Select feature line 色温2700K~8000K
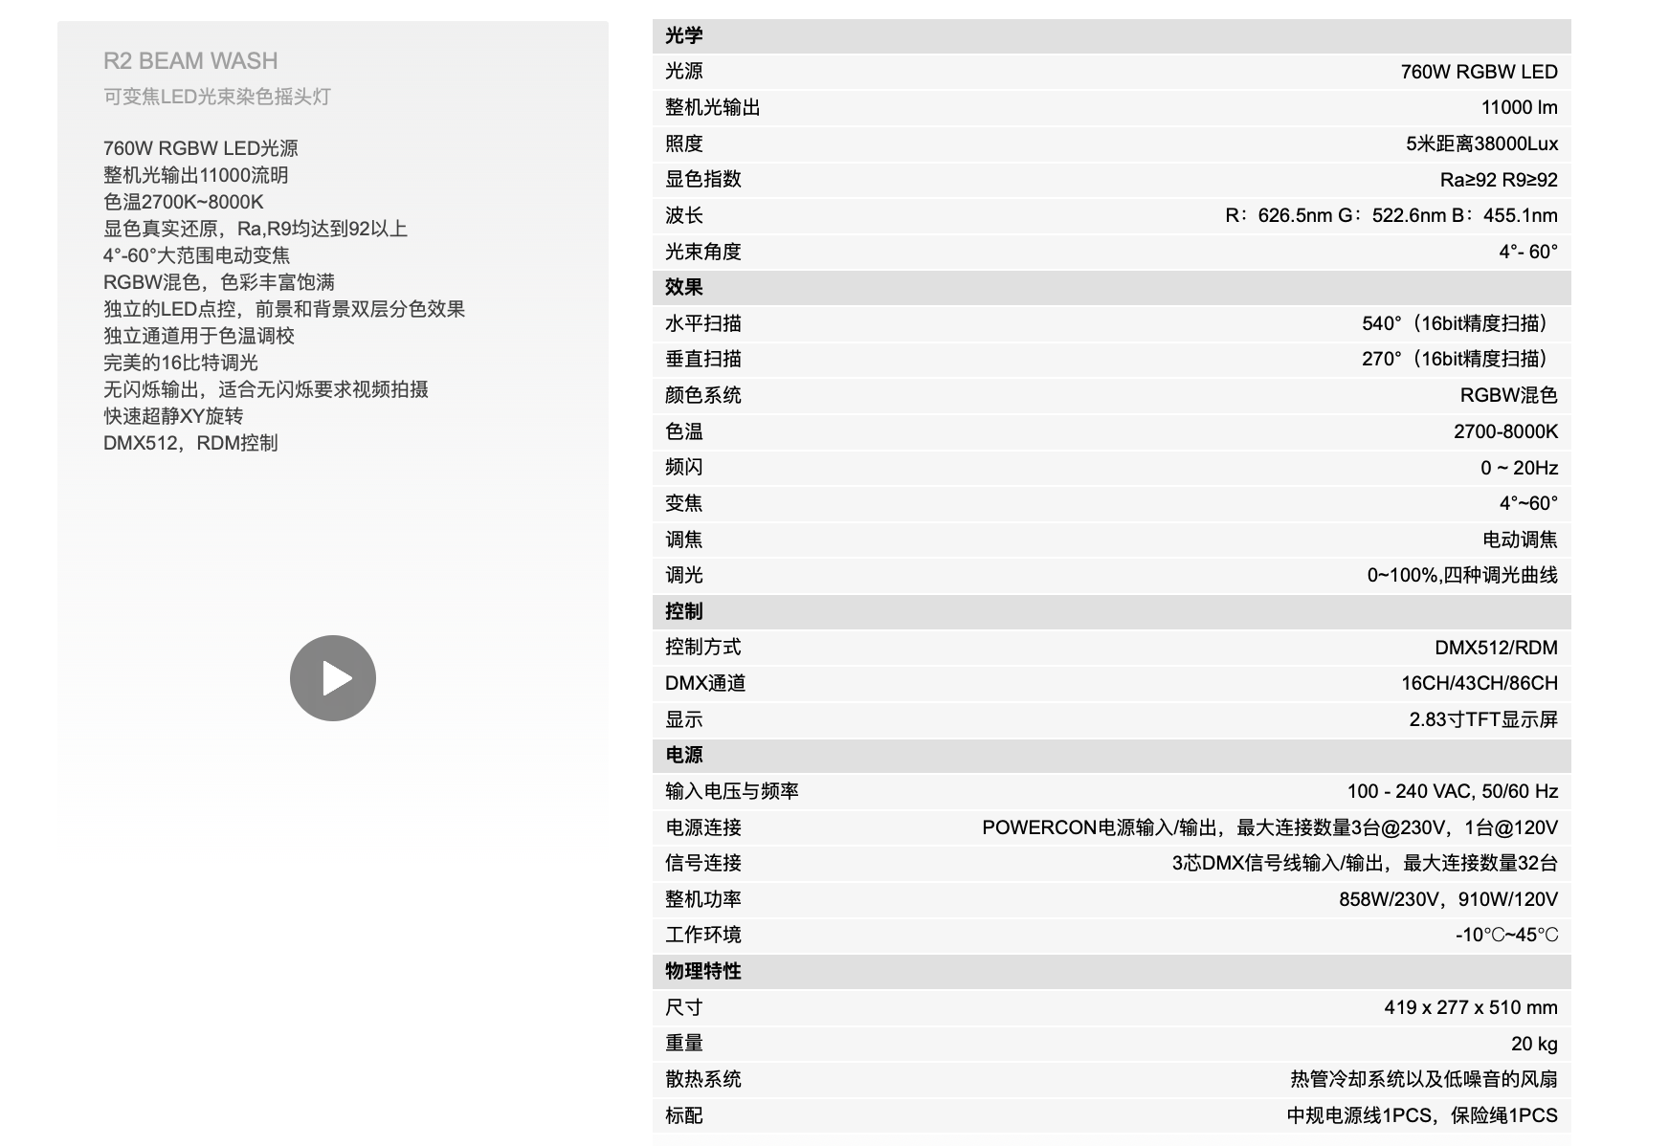 184,202
